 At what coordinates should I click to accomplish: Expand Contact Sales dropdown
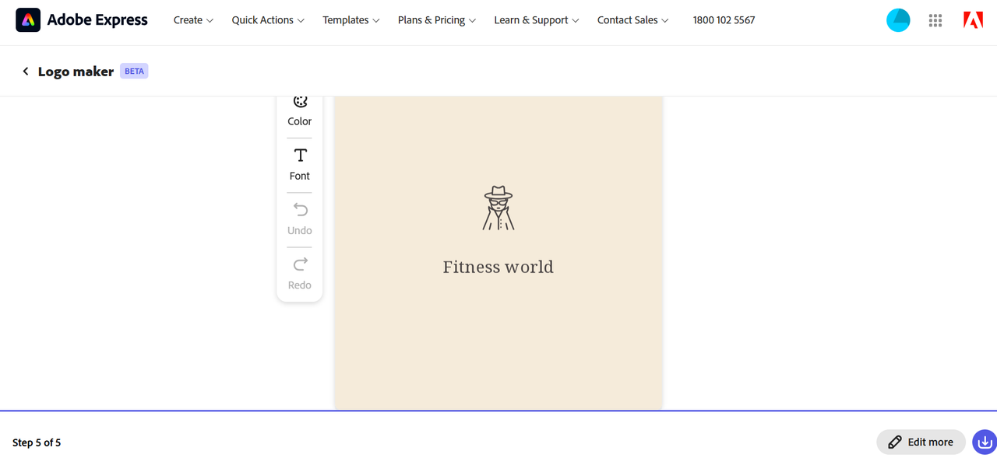tap(633, 20)
